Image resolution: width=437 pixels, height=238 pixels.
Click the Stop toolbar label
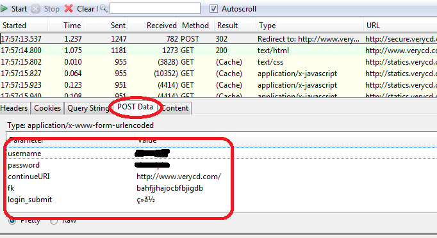click(x=51, y=9)
